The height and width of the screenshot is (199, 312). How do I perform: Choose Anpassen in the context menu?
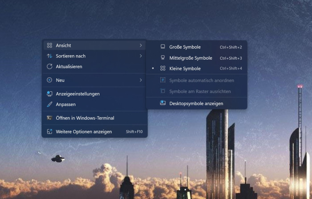pyautogui.click(x=94, y=104)
